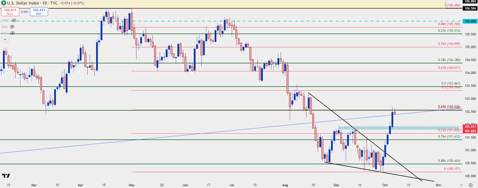Click the 104.000 price scale value

coord(470,72)
